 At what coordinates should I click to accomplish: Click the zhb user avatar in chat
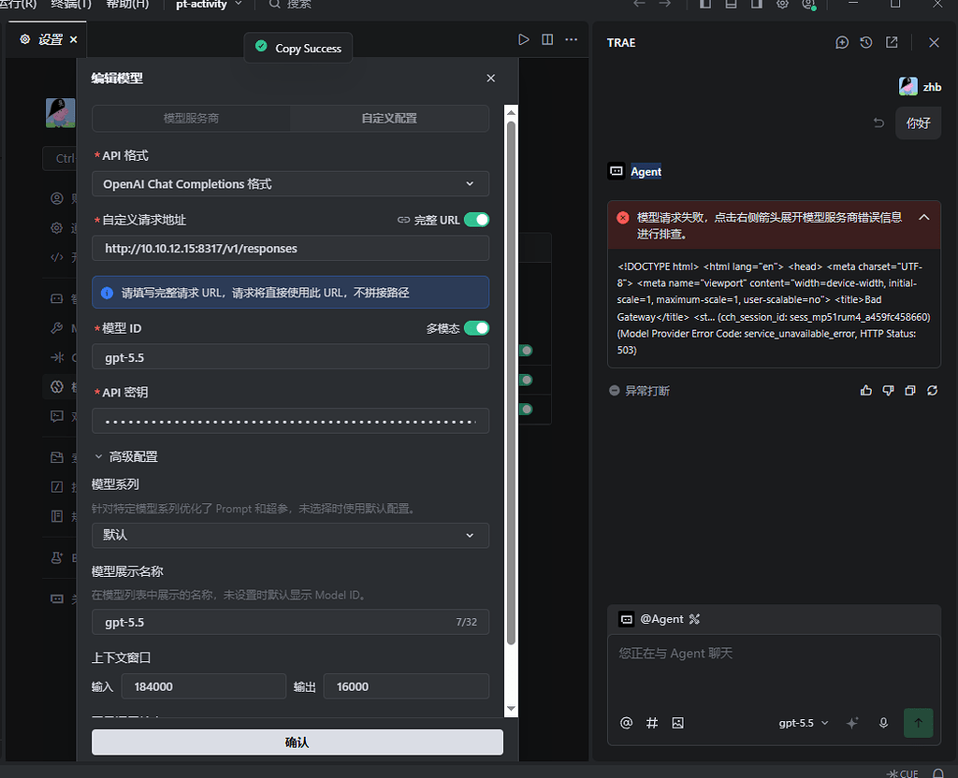point(907,87)
